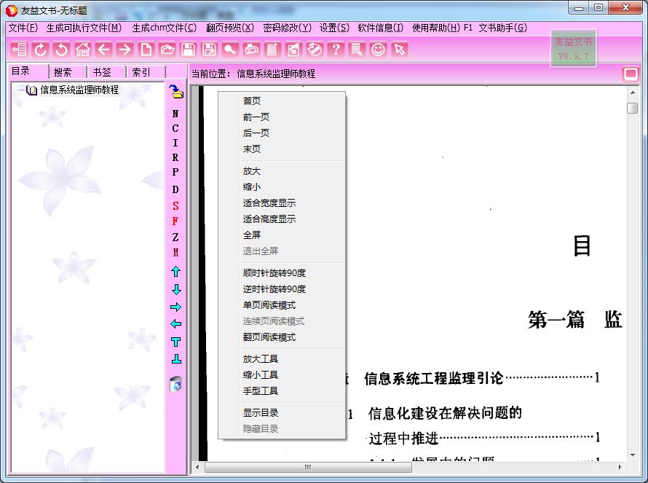Open the 生成可执行文件(M) menu

click(84, 28)
